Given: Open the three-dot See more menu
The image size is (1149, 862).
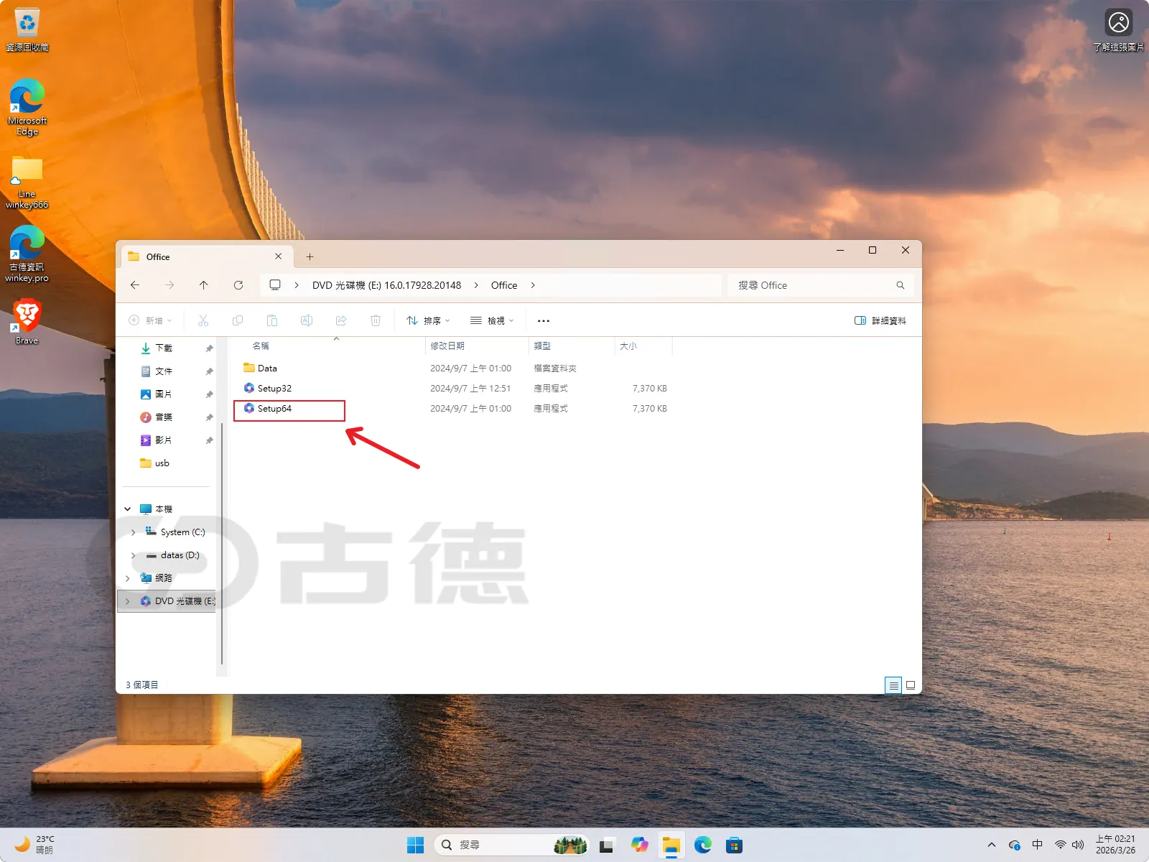Looking at the screenshot, I should click(x=544, y=320).
